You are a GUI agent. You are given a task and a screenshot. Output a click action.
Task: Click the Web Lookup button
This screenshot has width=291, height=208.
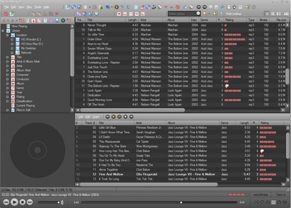click(x=233, y=14)
